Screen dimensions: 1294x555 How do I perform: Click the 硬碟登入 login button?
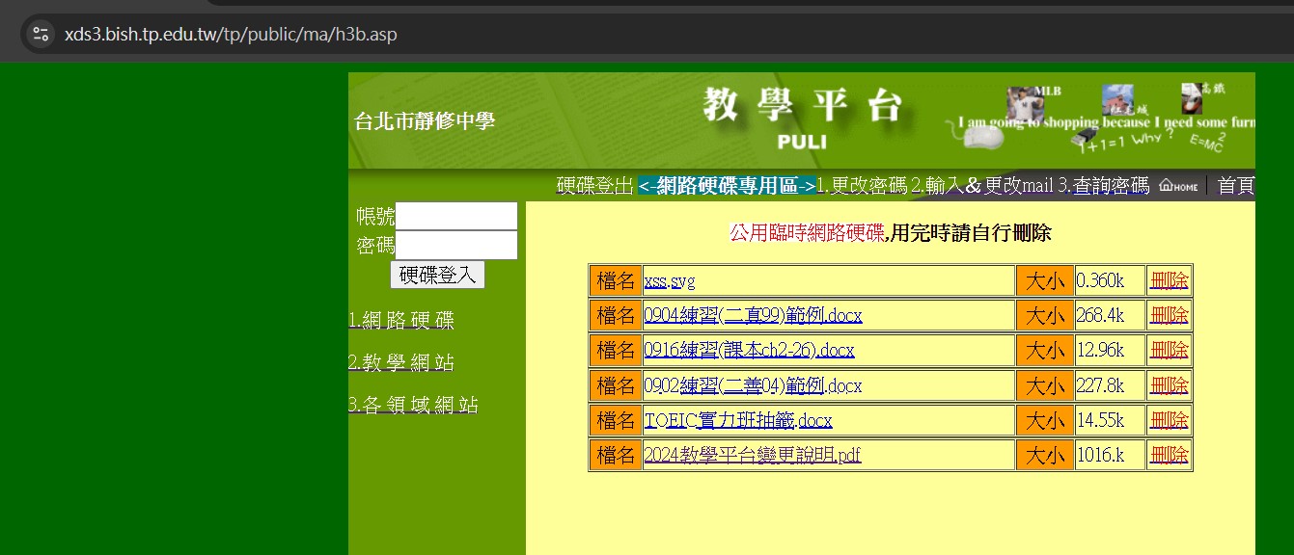coord(437,275)
